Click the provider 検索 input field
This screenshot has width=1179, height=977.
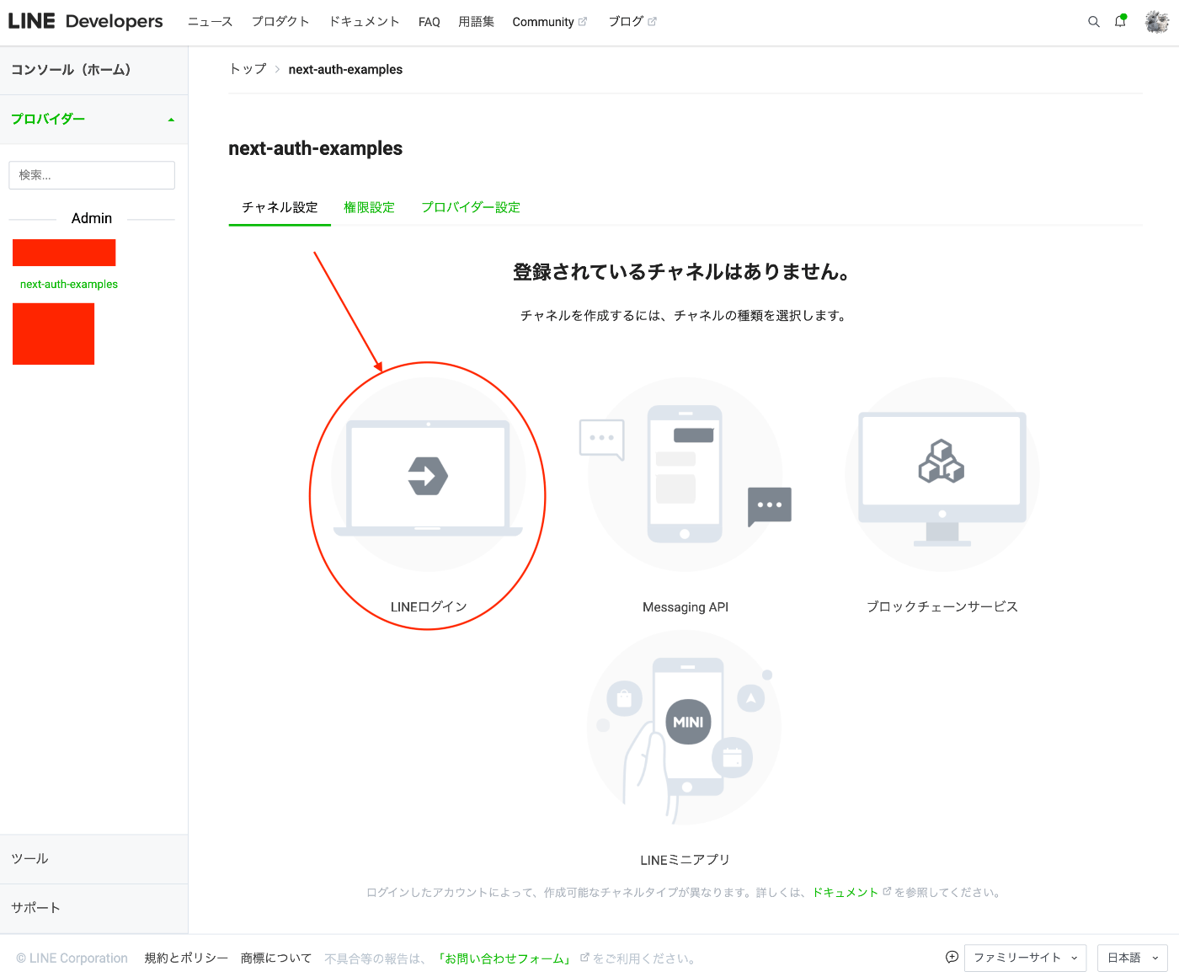point(92,175)
